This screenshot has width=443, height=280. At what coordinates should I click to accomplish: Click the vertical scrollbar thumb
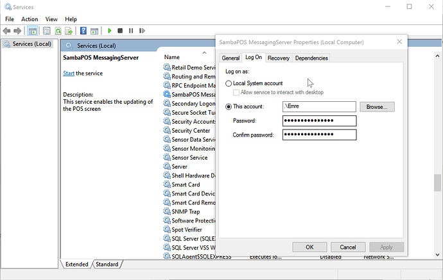point(437,183)
